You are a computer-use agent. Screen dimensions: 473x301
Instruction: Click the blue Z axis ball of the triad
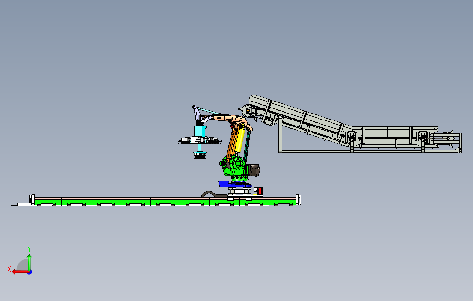click(30, 272)
